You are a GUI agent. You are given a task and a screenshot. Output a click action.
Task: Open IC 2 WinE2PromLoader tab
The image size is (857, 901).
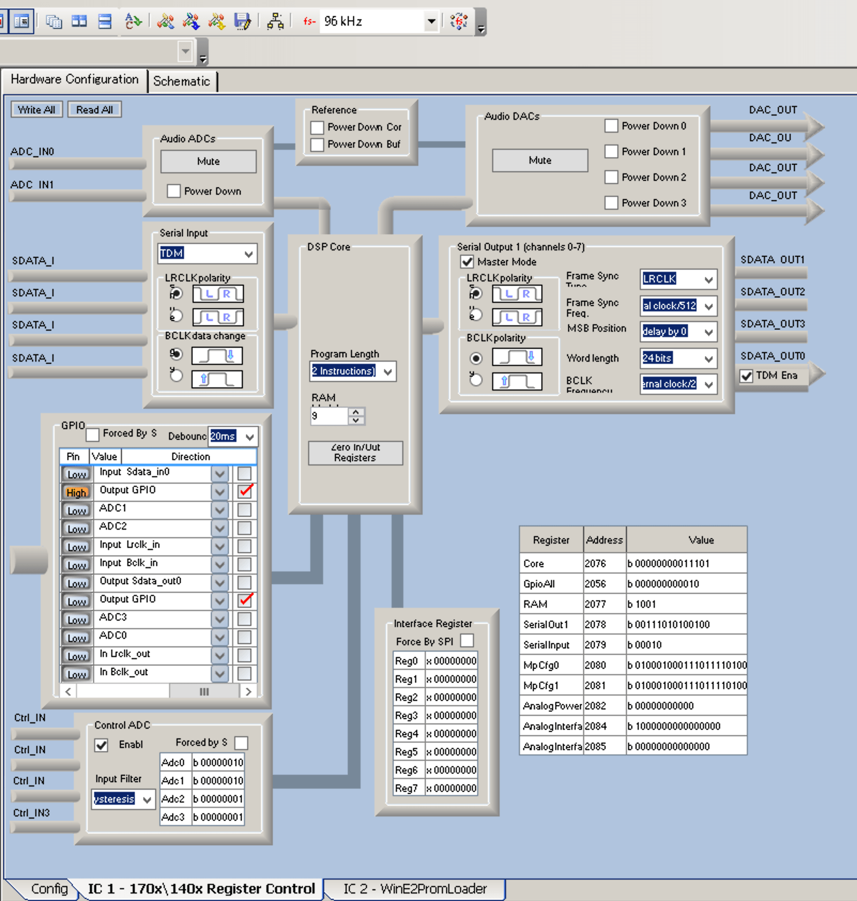(x=415, y=889)
